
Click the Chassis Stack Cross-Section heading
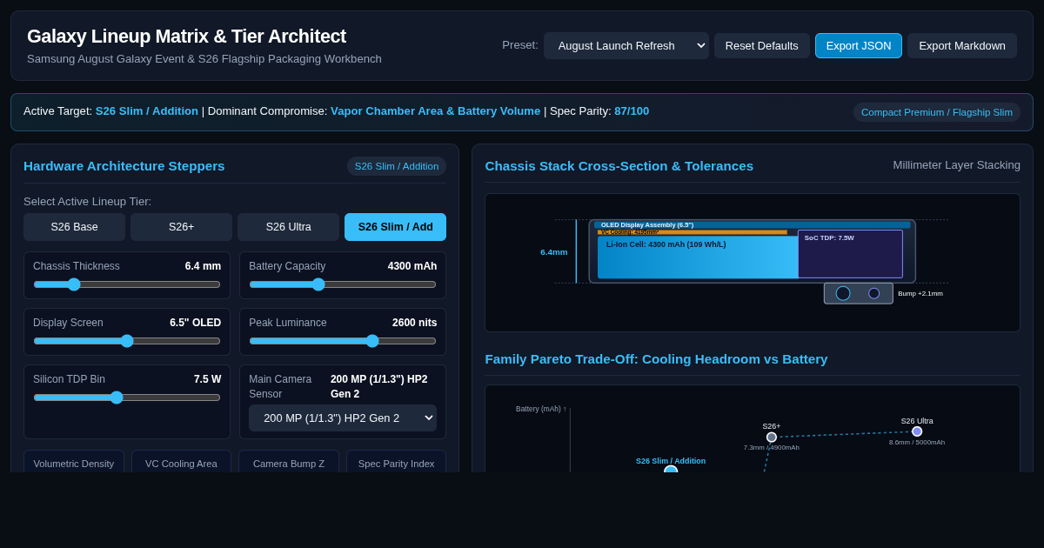tap(619, 166)
